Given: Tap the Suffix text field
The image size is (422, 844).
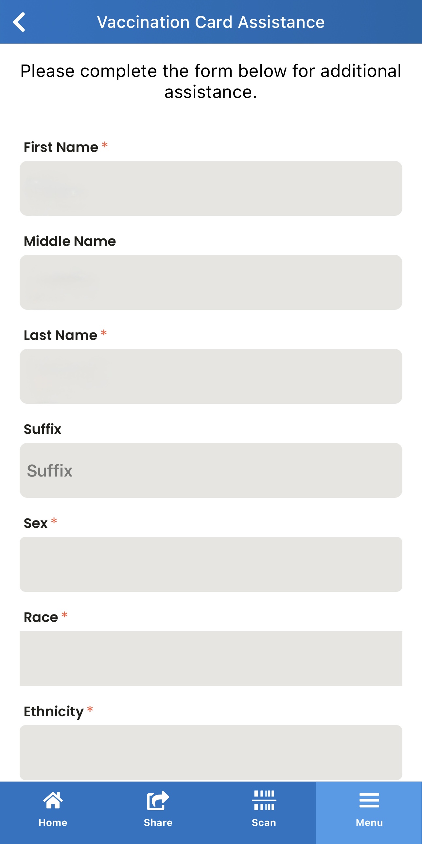Looking at the screenshot, I should tap(211, 470).
